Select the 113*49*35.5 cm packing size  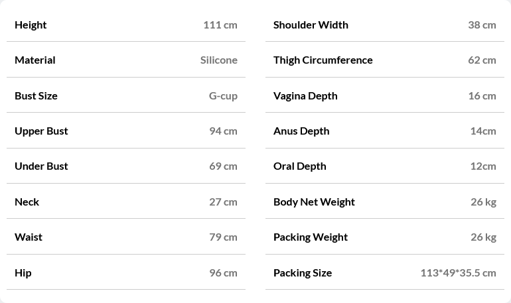click(x=458, y=273)
